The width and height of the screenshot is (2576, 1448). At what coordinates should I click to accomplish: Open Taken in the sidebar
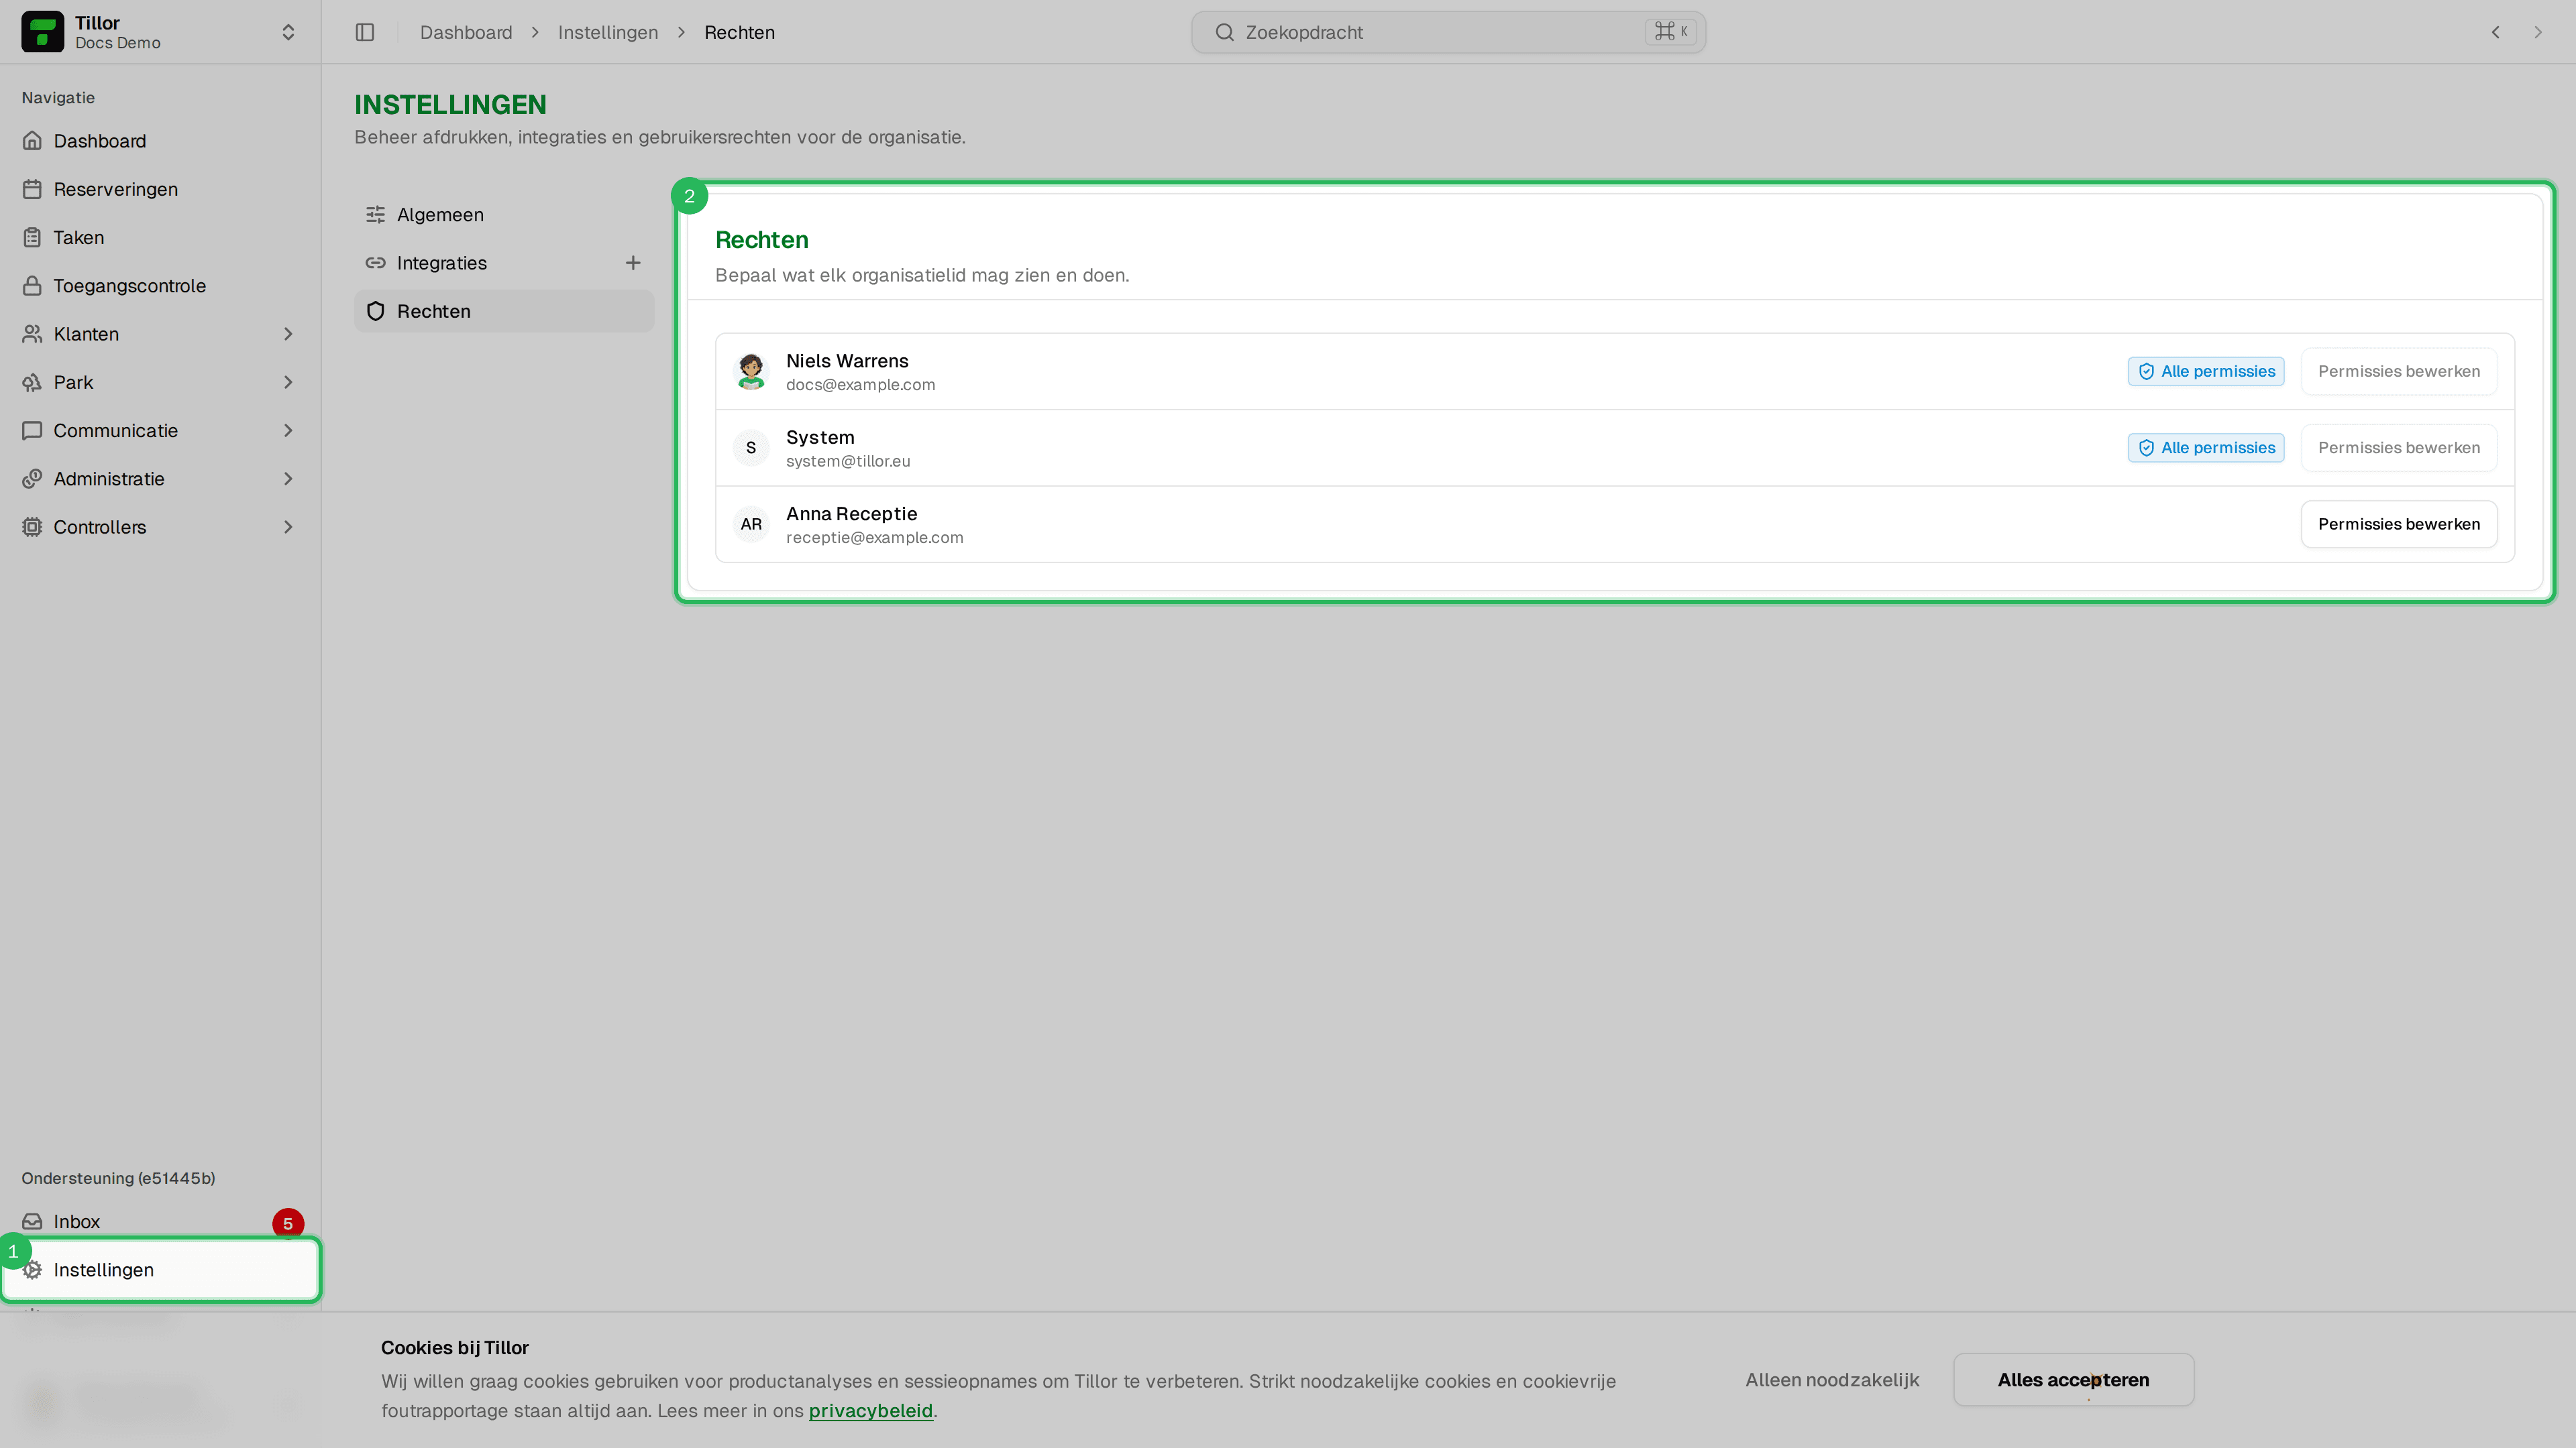pyautogui.click(x=161, y=237)
